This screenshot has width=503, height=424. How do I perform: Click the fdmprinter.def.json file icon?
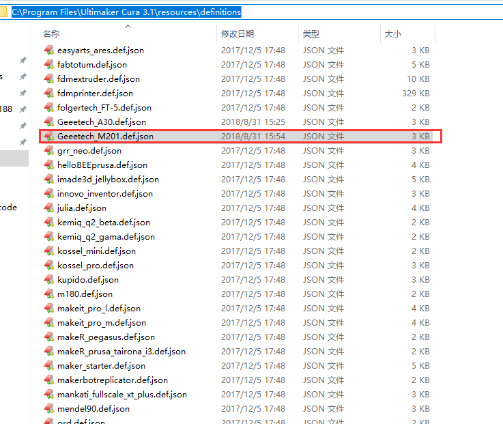[x=48, y=93]
